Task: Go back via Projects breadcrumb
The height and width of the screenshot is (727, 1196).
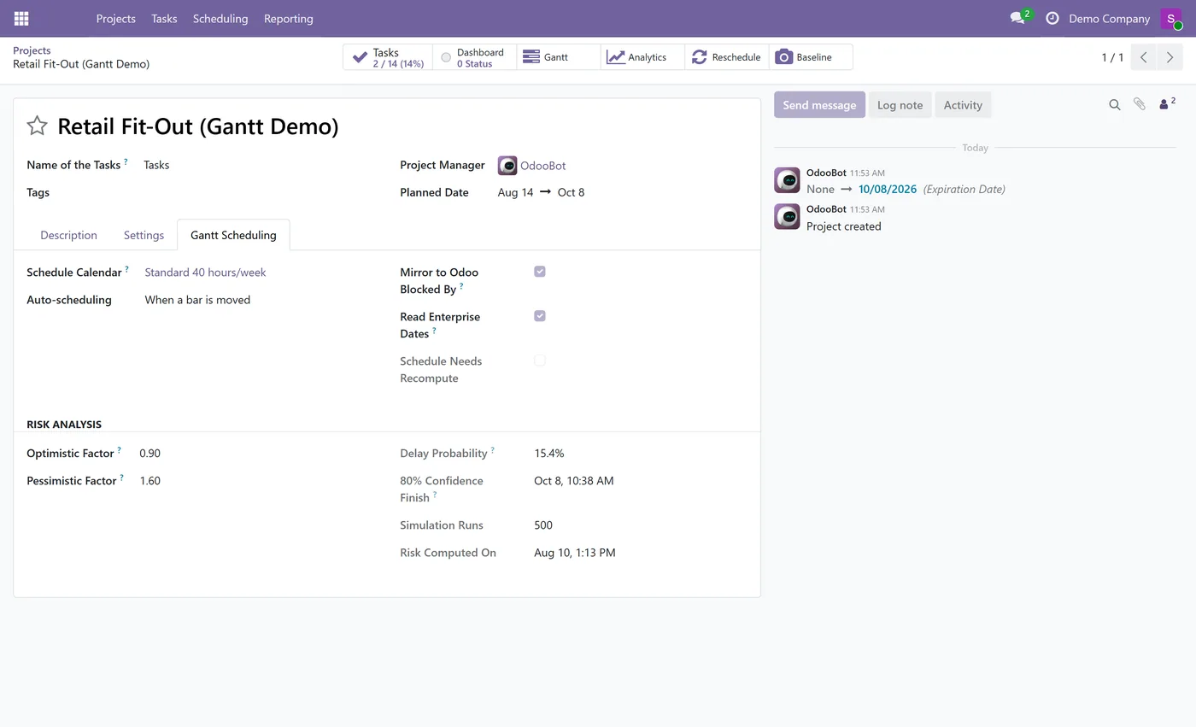Action: pos(32,50)
